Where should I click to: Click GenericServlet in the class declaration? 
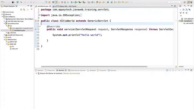[x=98, y=21]
